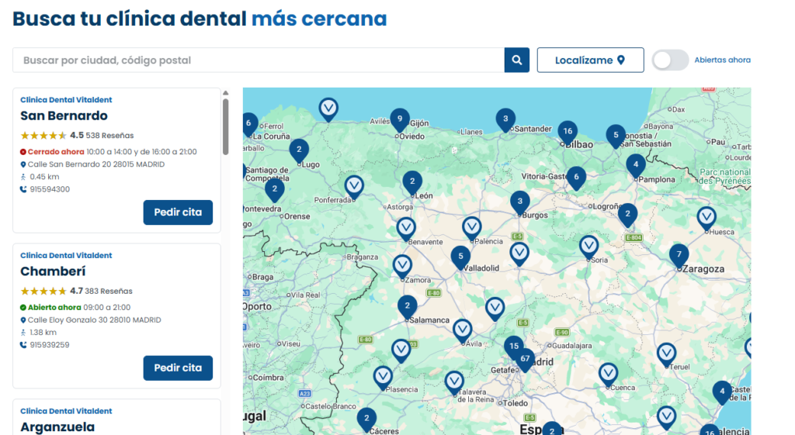Click the clinic pin at Cuenca
Screen dimensions: 795x435
608,375
